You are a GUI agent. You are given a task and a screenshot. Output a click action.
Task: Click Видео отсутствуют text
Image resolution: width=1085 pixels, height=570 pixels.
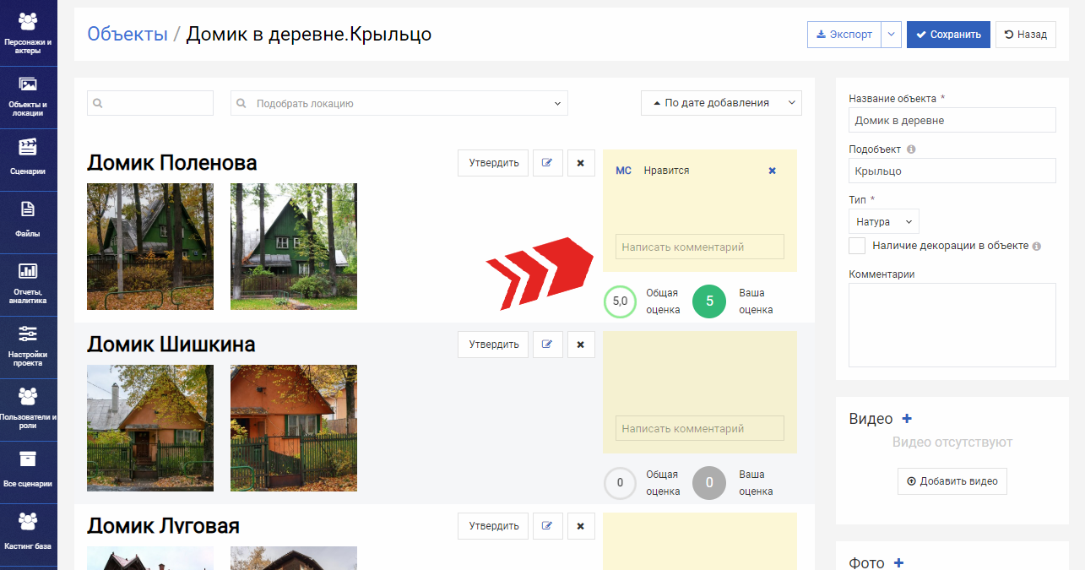pos(952,442)
